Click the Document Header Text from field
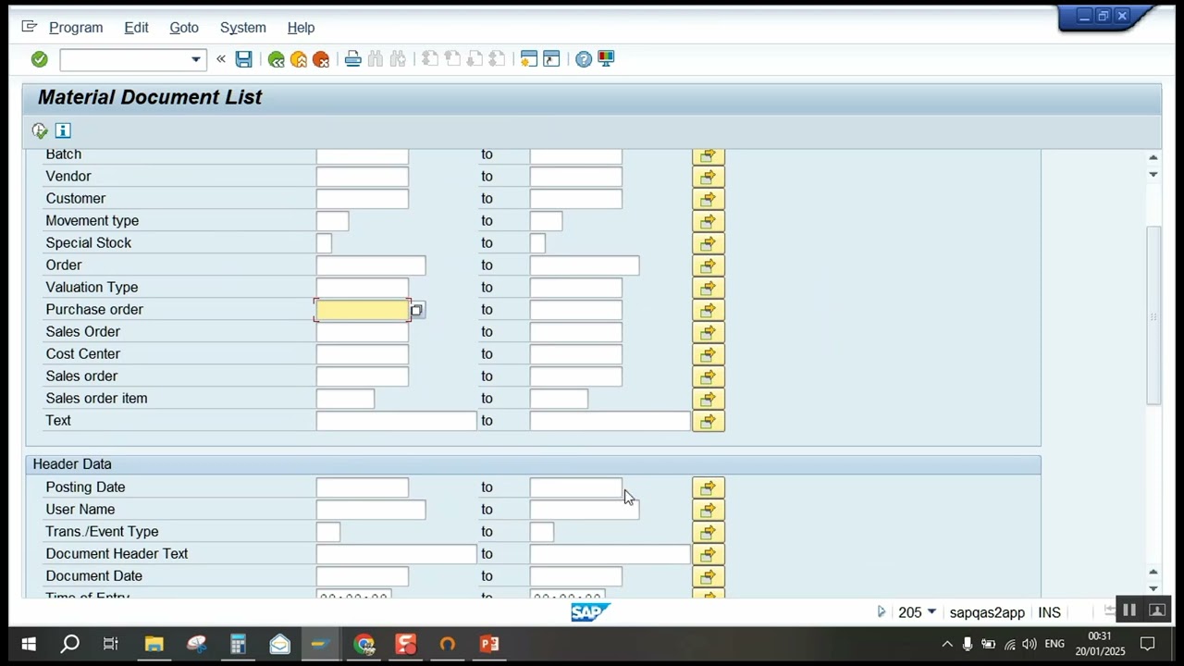This screenshot has height=666, width=1184. (396, 554)
